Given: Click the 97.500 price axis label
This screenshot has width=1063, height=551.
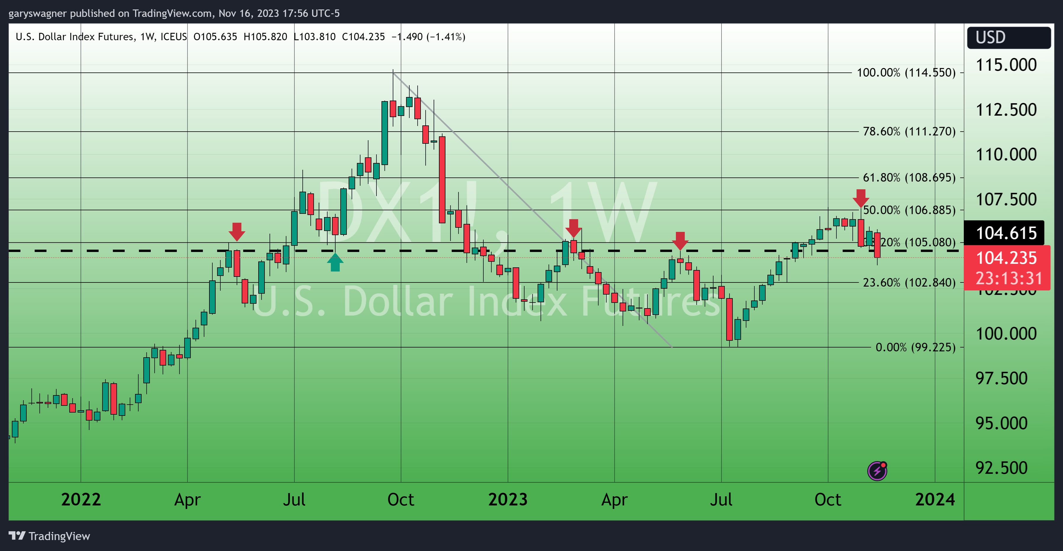Looking at the screenshot, I should pos(1001,379).
